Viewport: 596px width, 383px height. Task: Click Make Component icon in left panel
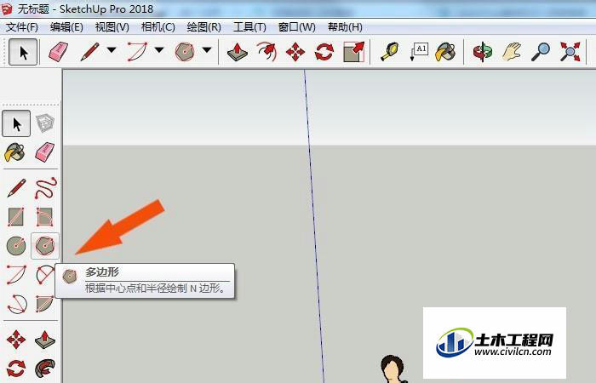click(45, 123)
